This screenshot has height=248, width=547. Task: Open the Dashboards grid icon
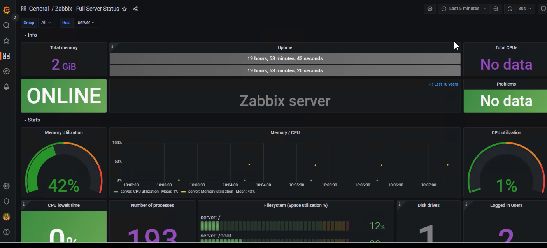tap(6, 56)
